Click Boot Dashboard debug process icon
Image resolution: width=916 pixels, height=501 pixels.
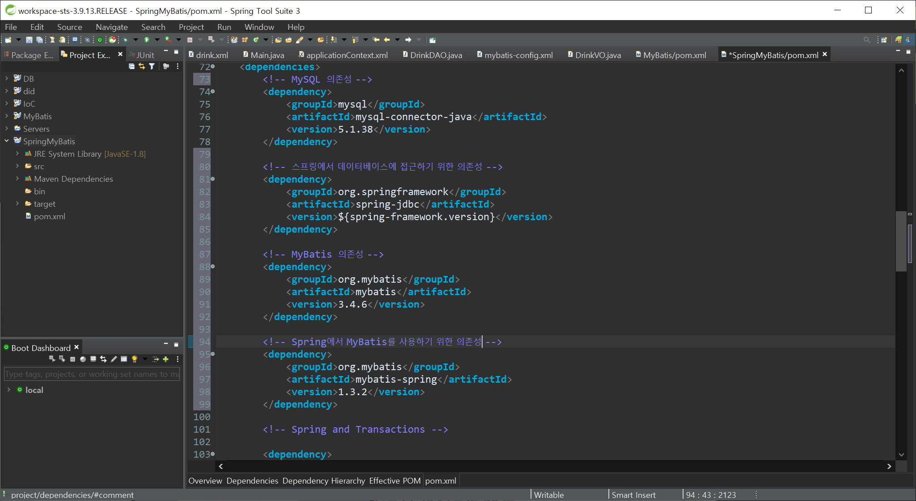62,359
